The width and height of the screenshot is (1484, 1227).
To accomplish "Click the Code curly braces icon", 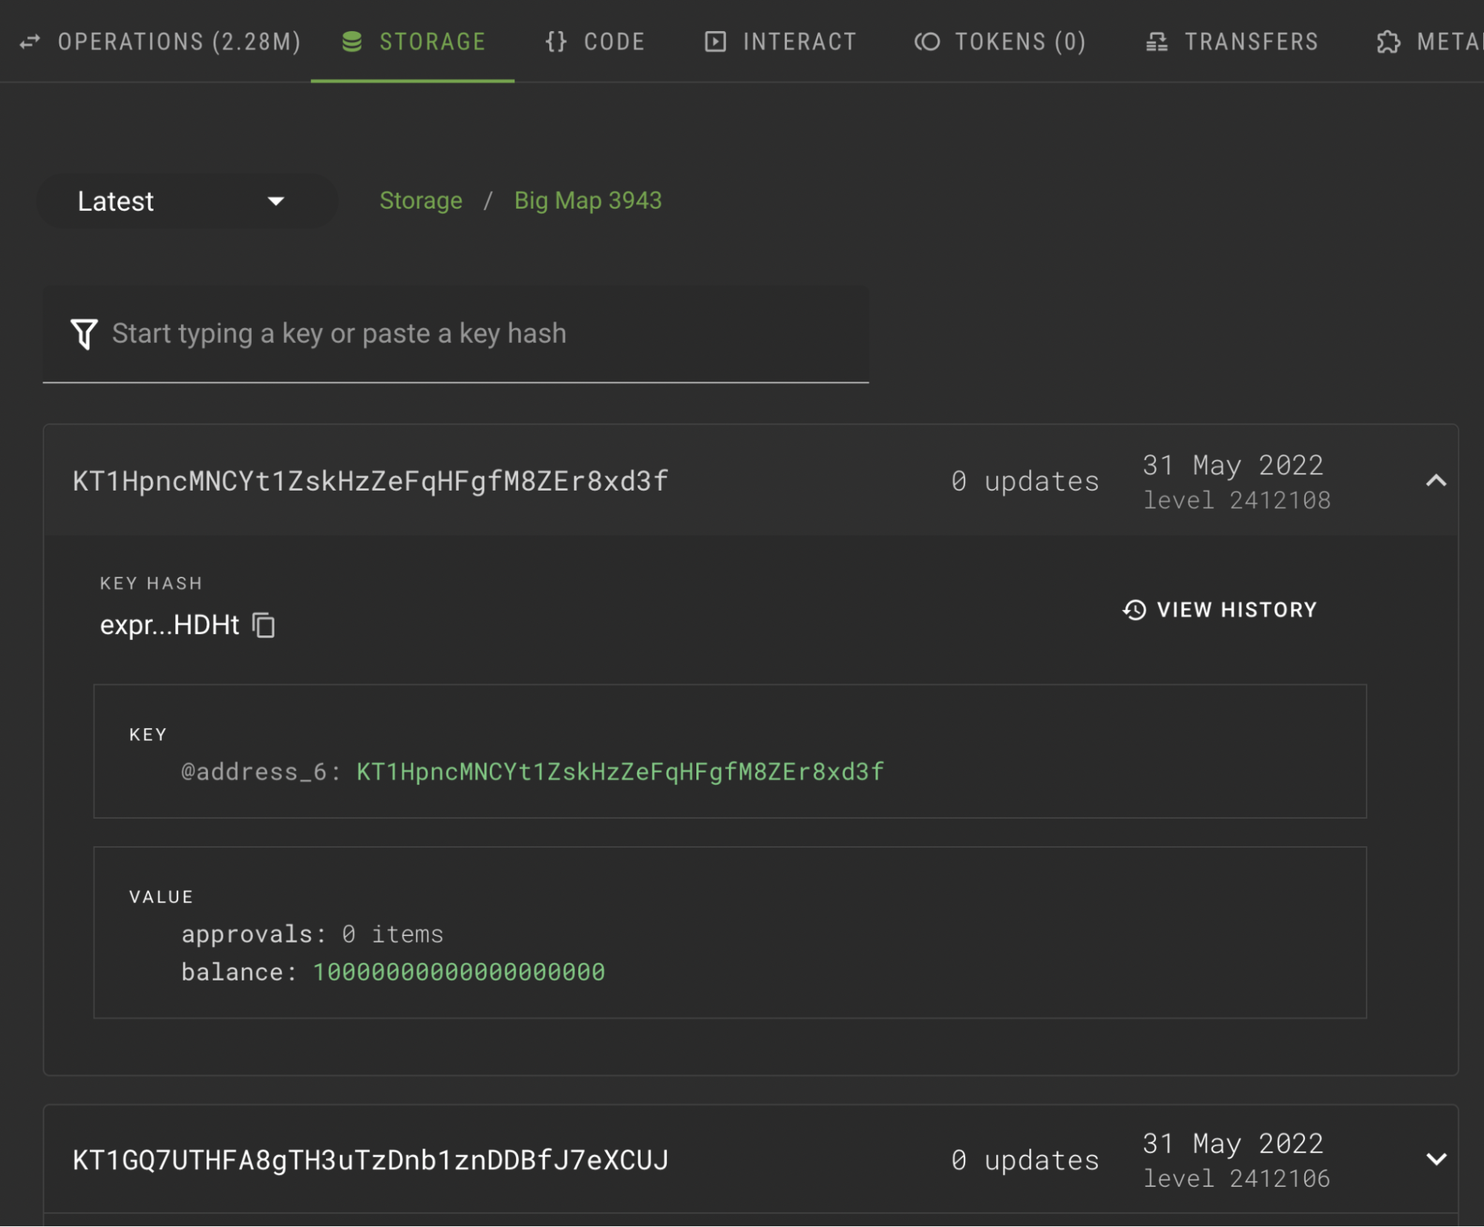I will tap(556, 42).
